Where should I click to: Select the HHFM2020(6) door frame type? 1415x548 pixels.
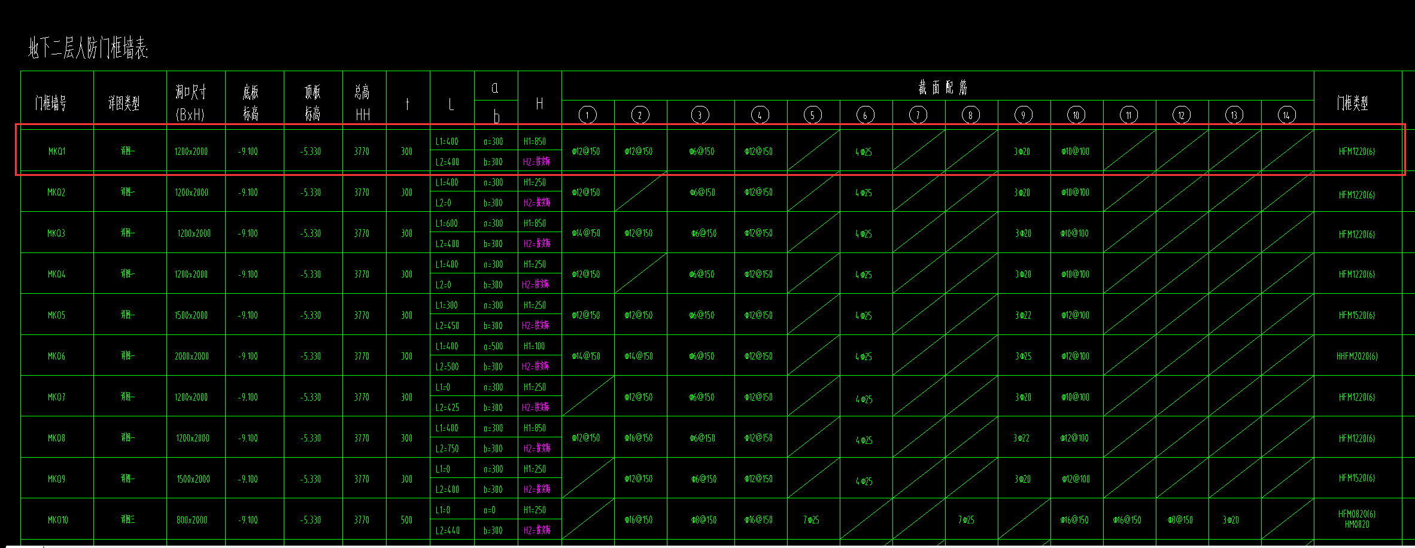click(x=1357, y=356)
